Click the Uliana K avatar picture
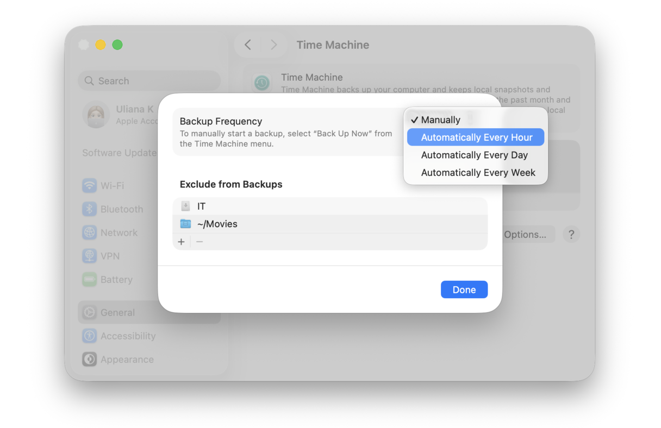Image resolution: width=661 pixels, height=428 pixels. [x=96, y=115]
